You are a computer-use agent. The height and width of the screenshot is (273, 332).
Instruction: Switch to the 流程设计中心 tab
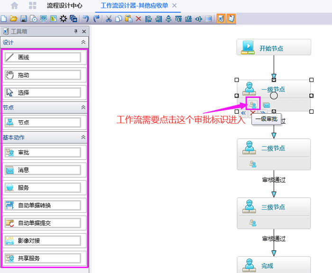(x=65, y=6)
